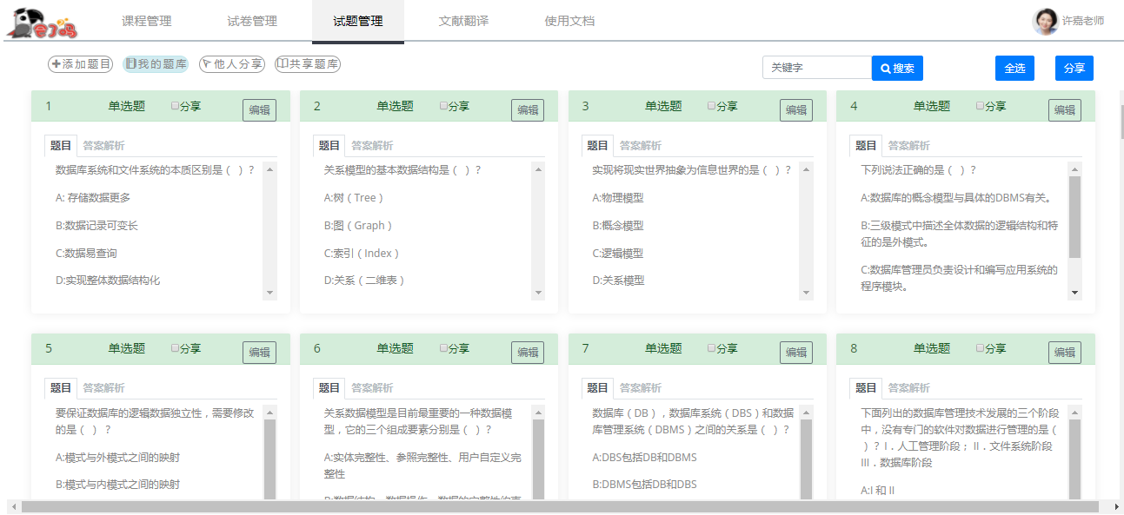Open the 他人分享 filter
Viewport: 1124px width, 515px height.
pos(231,64)
